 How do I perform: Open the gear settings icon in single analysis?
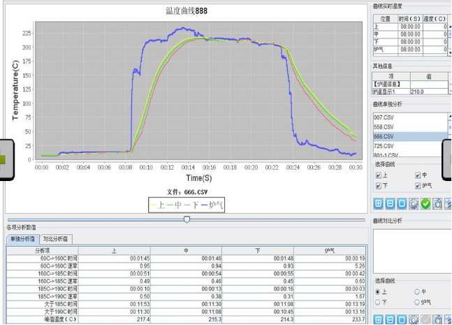(414, 204)
